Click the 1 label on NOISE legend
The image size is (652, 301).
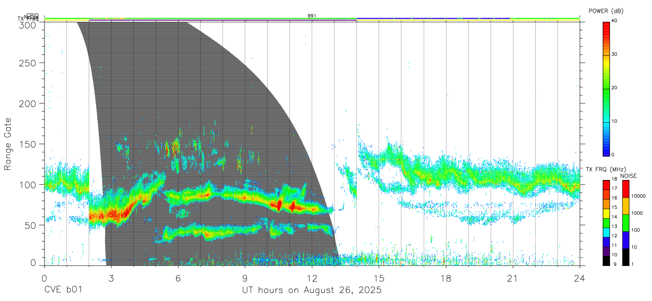pyautogui.click(x=632, y=264)
